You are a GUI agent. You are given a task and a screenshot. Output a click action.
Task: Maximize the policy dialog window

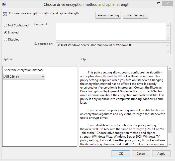159,4
